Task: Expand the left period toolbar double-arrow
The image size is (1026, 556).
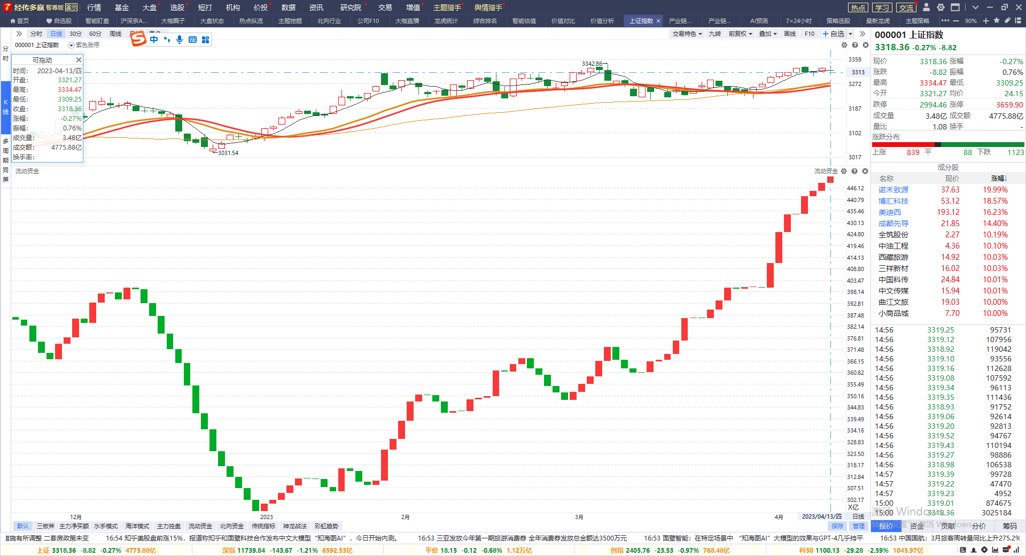Action: point(19,34)
